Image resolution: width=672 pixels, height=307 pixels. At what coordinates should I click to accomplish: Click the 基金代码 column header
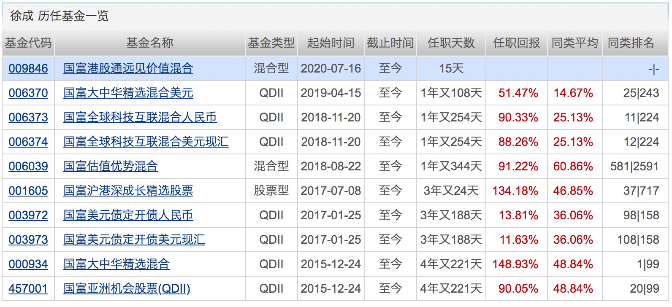28,43
